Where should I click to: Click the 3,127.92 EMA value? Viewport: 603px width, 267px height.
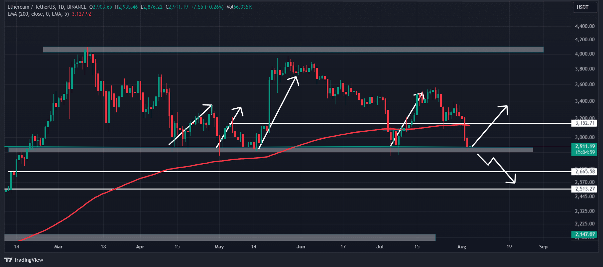point(81,14)
